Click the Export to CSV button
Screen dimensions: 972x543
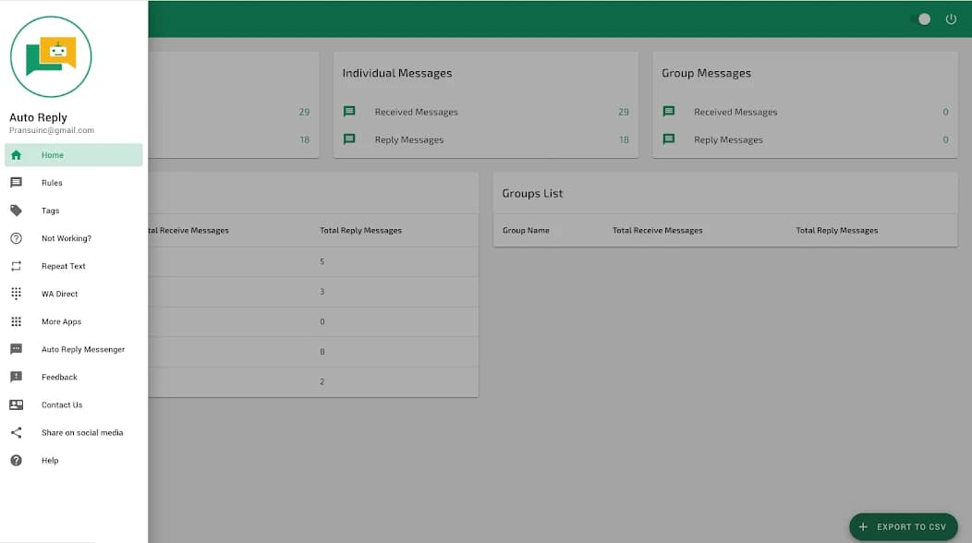click(903, 526)
